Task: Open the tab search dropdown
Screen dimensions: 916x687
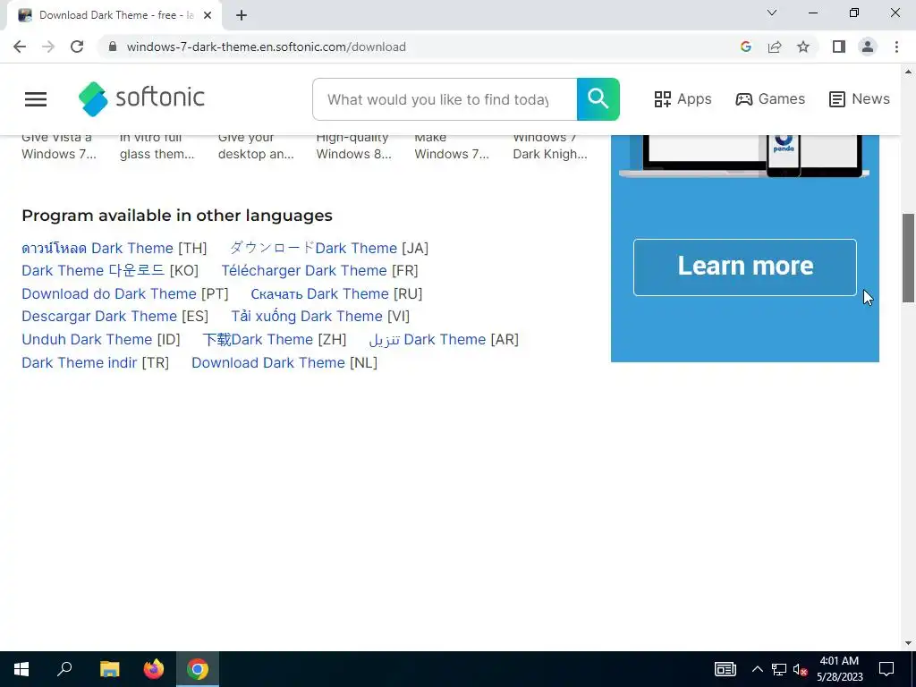Action: (772, 13)
